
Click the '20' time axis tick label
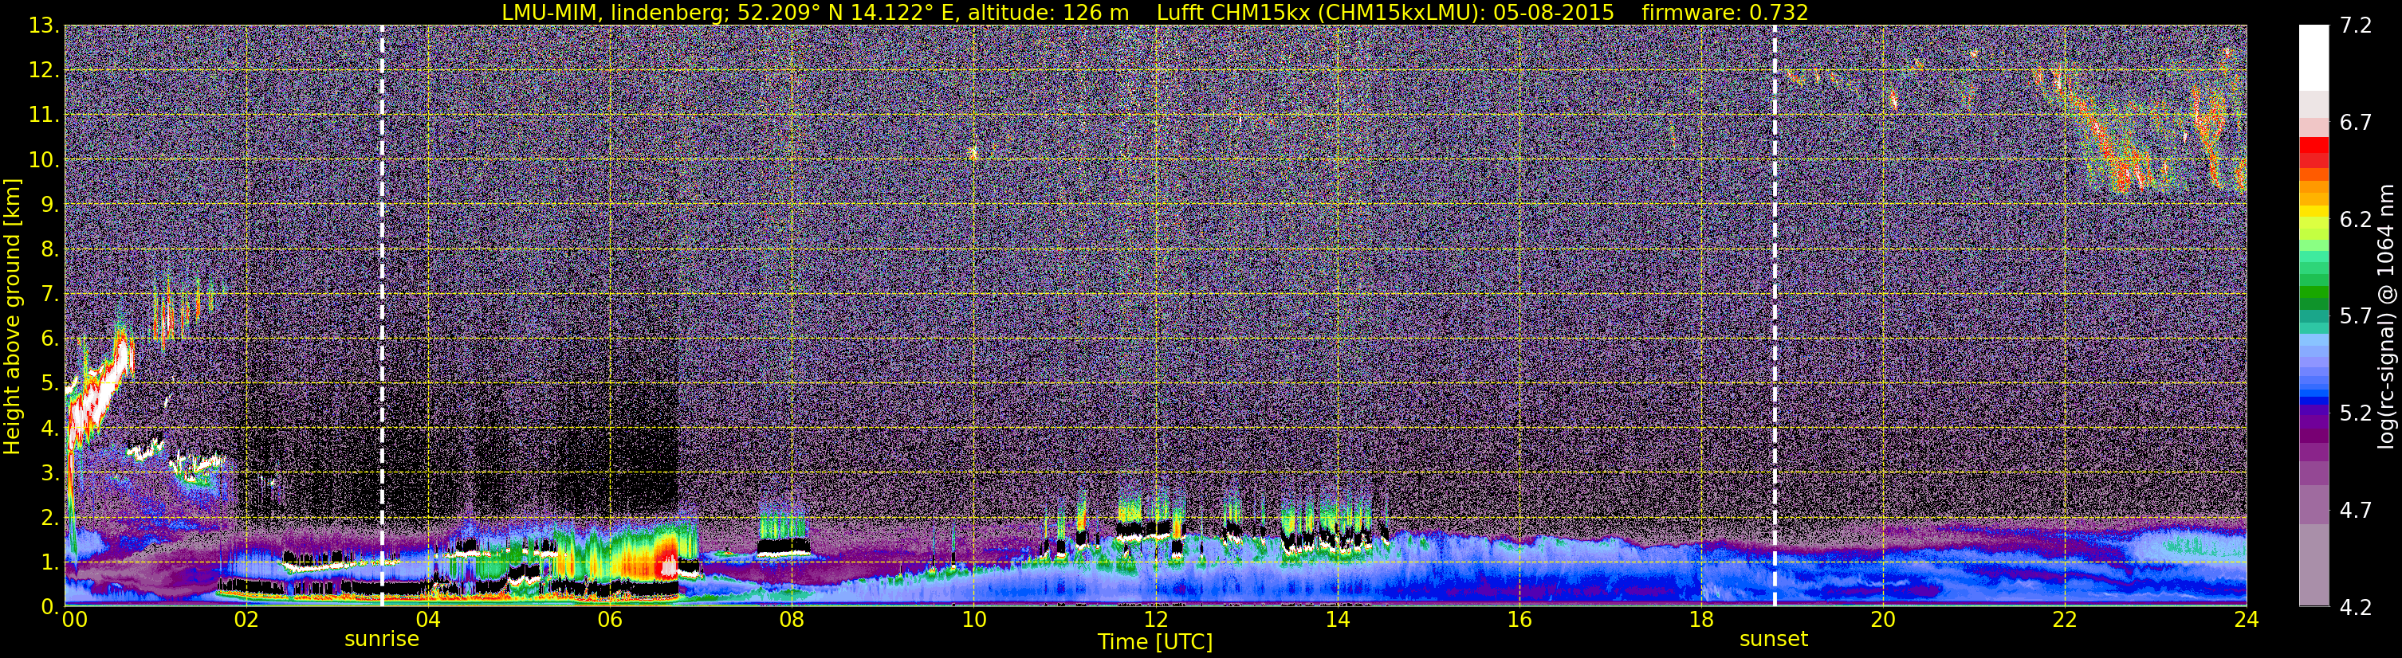[x=1883, y=620]
